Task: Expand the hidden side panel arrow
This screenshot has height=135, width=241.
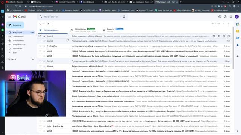Action: [x=238, y=131]
